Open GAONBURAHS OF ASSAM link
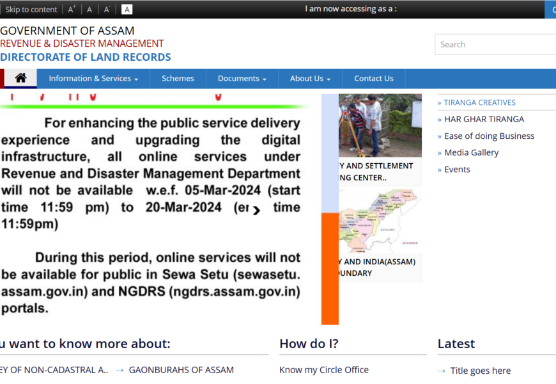The width and height of the screenshot is (556, 384). pyautogui.click(x=181, y=370)
